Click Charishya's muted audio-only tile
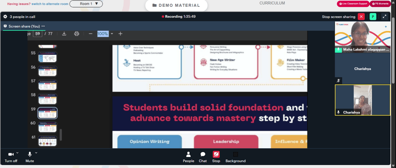Image resolution: width=396 pixels, height=168 pixels. [362, 69]
